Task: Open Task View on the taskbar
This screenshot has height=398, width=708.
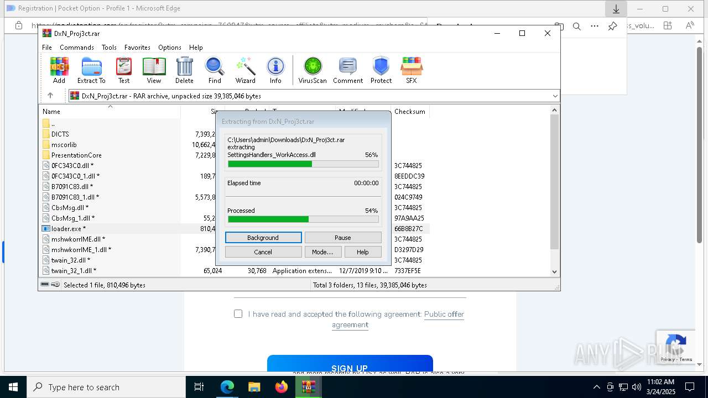Action: pyautogui.click(x=199, y=387)
